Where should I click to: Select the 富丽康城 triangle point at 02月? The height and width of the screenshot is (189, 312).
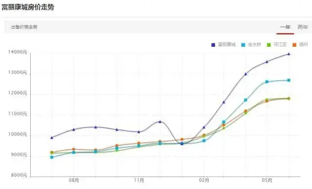(204, 127)
